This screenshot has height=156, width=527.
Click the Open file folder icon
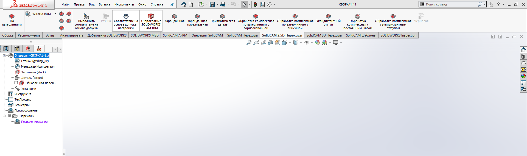[201, 4]
